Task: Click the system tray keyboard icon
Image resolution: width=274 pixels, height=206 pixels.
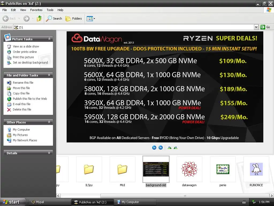Action: click(x=244, y=202)
